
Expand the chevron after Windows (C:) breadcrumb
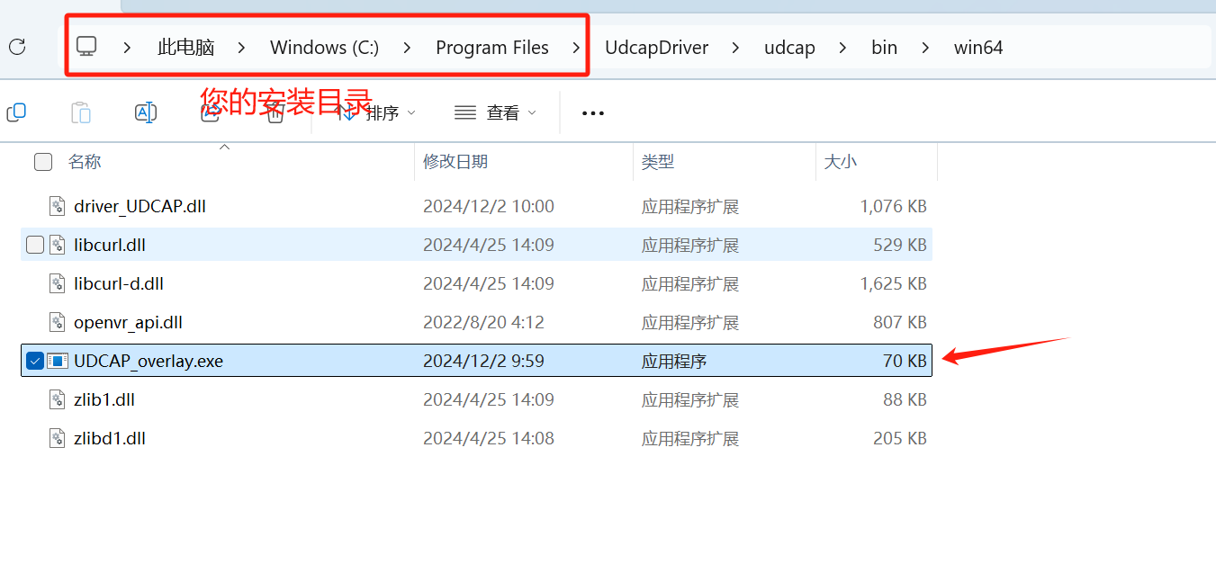click(407, 48)
